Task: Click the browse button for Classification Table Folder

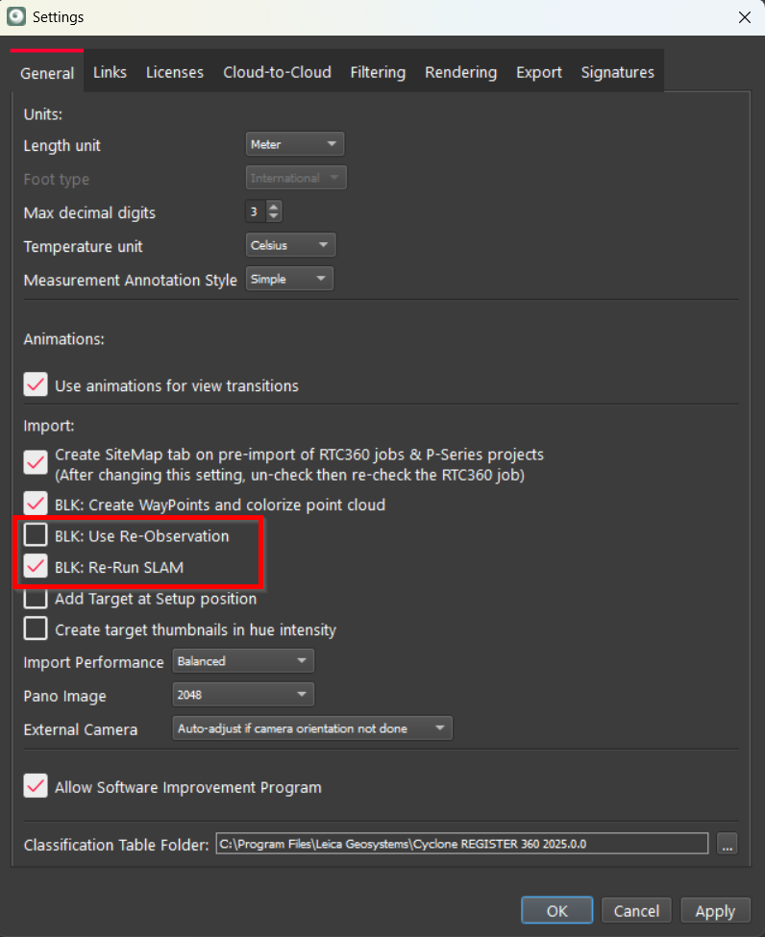Action: click(x=728, y=845)
